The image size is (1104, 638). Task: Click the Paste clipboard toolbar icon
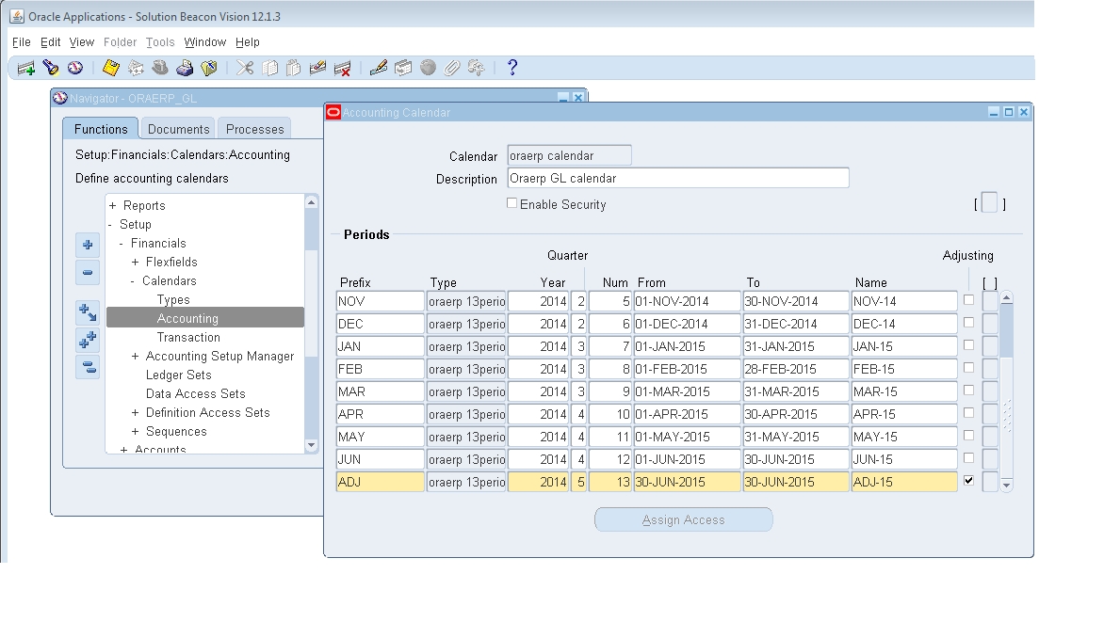(x=294, y=68)
